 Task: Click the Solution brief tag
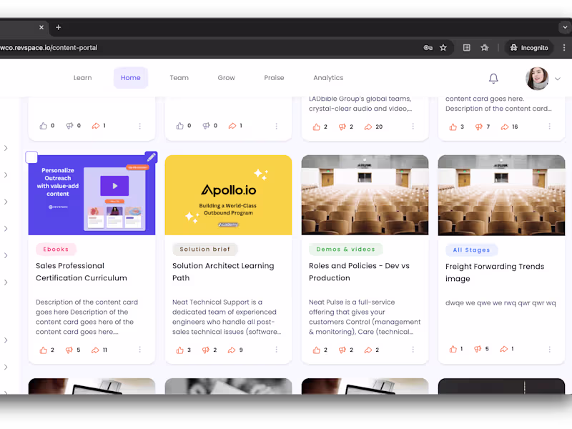click(204, 250)
